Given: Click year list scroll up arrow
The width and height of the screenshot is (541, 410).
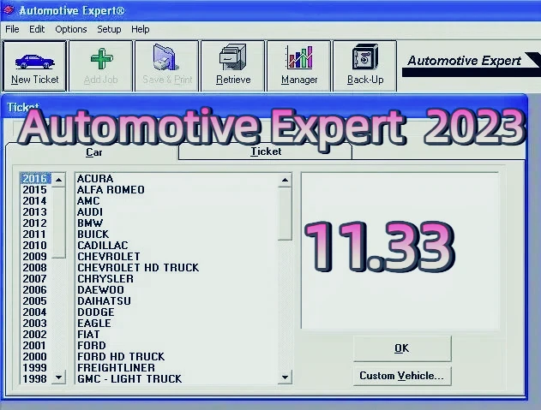Looking at the screenshot, I should (58, 180).
